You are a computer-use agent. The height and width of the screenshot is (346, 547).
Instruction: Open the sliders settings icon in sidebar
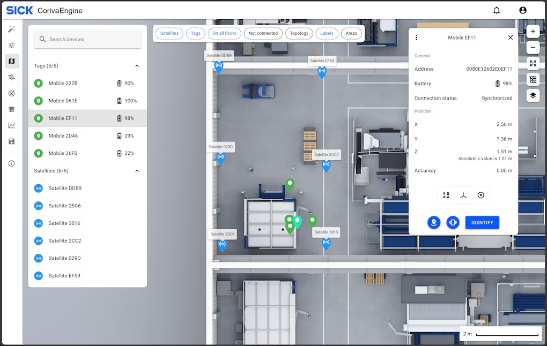coord(11,45)
